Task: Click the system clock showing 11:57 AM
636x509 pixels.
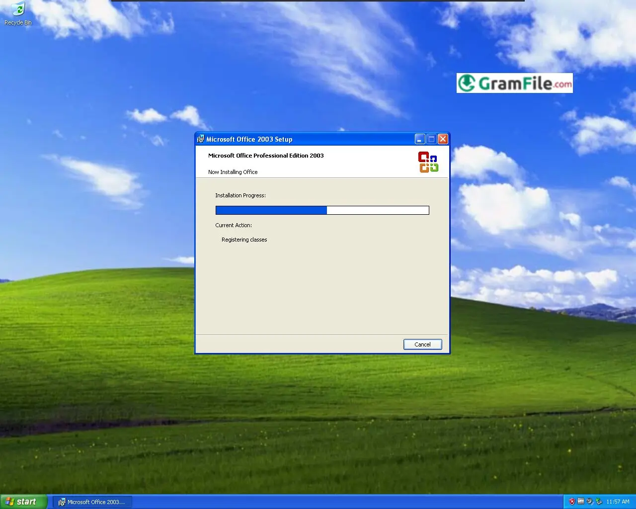Action: pos(618,502)
